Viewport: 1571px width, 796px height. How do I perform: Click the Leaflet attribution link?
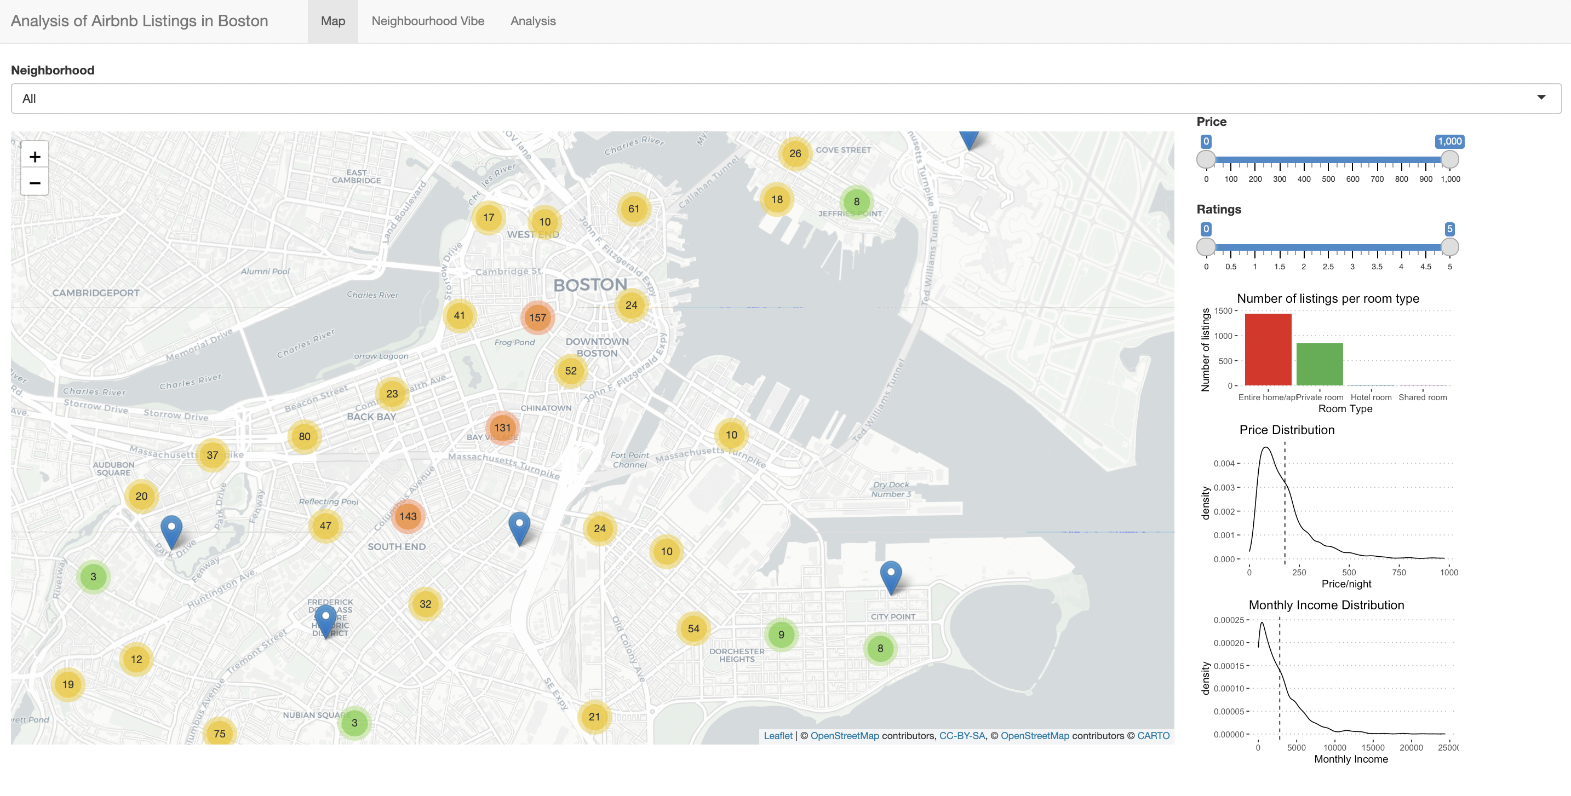click(x=778, y=736)
